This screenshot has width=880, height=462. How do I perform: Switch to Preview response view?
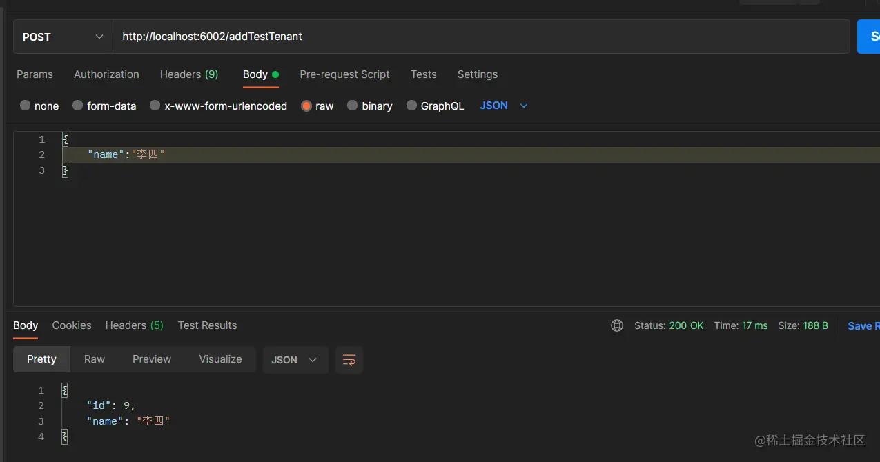[152, 359]
